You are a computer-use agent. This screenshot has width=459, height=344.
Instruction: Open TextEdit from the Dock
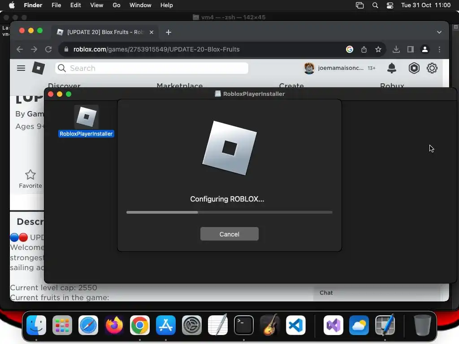(x=217, y=325)
